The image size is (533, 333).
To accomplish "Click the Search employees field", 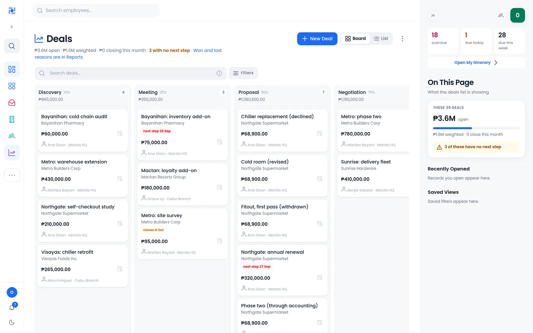I will pyautogui.click(x=96, y=11).
